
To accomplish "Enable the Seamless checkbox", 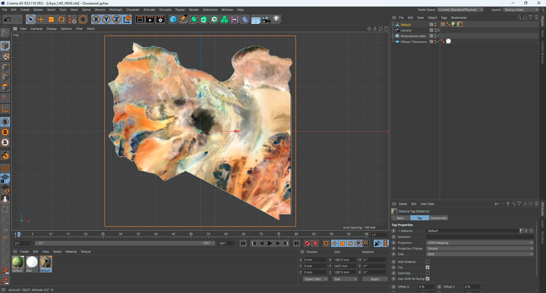I will 427,273.
